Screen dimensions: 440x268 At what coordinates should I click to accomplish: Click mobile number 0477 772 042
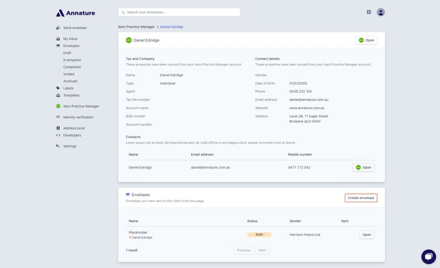[x=299, y=167]
